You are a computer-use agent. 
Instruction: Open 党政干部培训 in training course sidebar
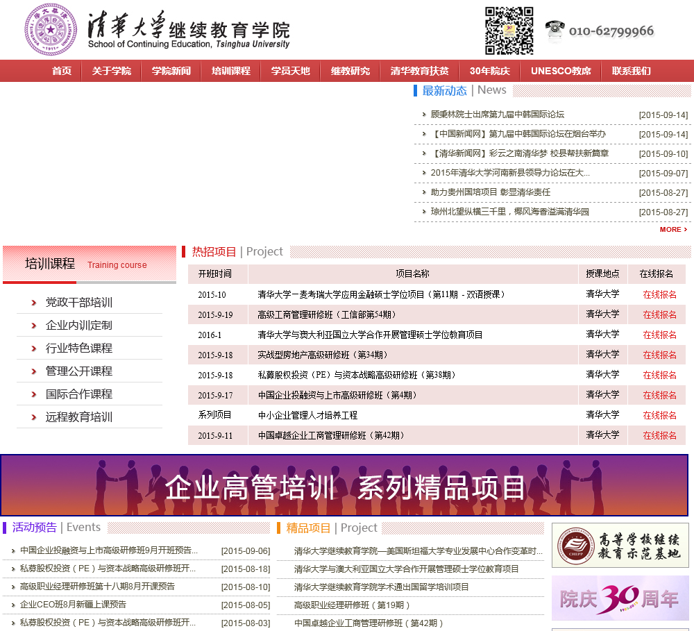point(79,303)
